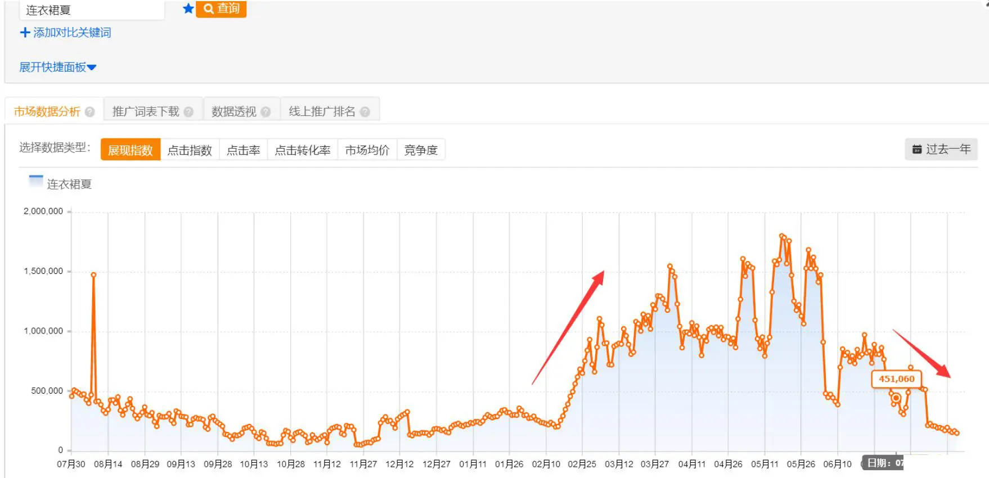Click help icon beside 推广词表下载

(189, 112)
